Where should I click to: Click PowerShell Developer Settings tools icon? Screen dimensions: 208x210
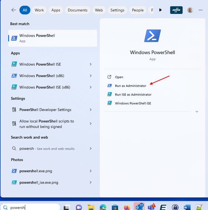[14, 110]
